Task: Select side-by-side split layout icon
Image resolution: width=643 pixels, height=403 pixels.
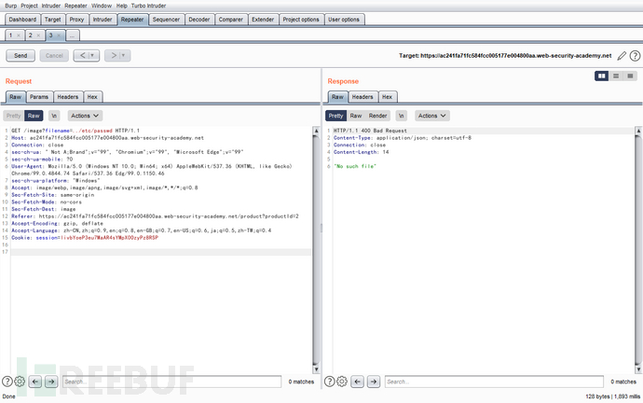Action: tap(602, 76)
